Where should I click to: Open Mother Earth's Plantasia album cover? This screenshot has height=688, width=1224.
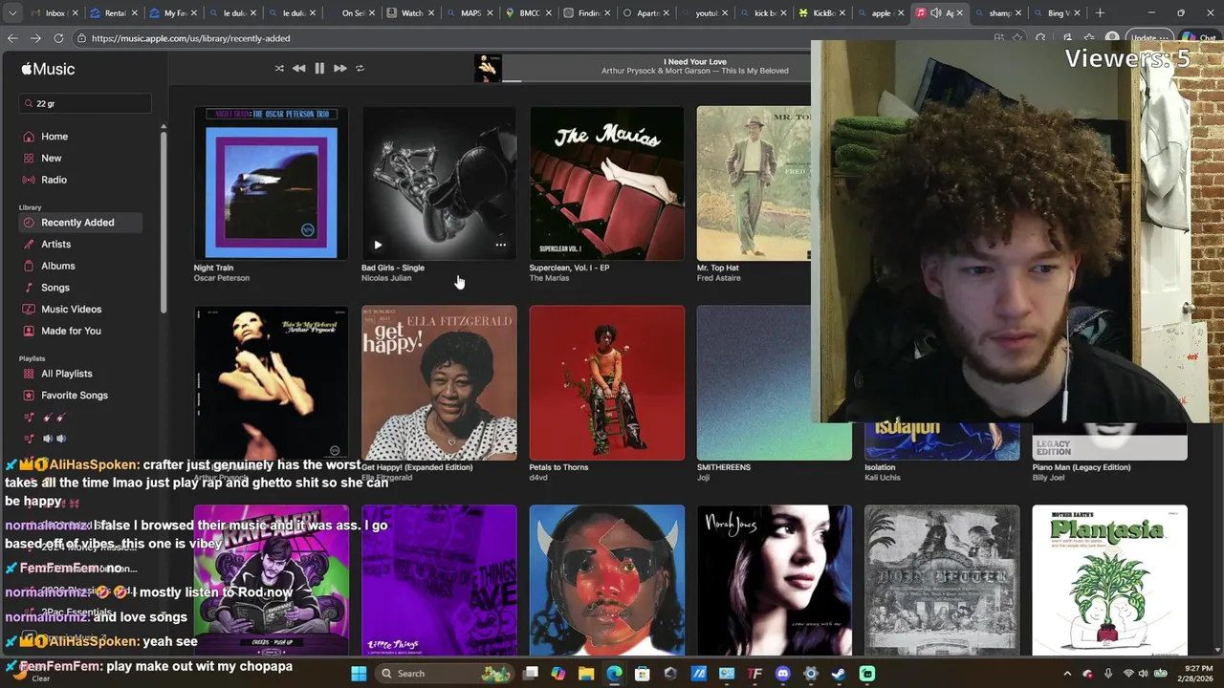(1109, 580)
